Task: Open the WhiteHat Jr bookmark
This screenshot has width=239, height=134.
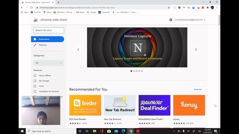Action: point(127,12)
